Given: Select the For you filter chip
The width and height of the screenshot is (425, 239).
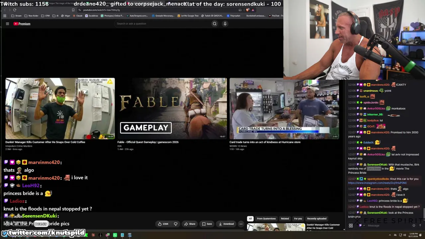Looking at the screenshot, I should (x=298, y=218).
